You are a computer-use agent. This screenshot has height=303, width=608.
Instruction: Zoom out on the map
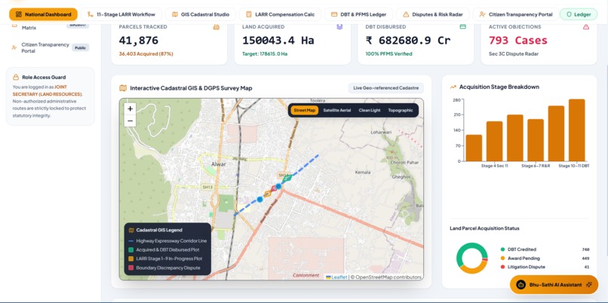(x=131, y=121)
